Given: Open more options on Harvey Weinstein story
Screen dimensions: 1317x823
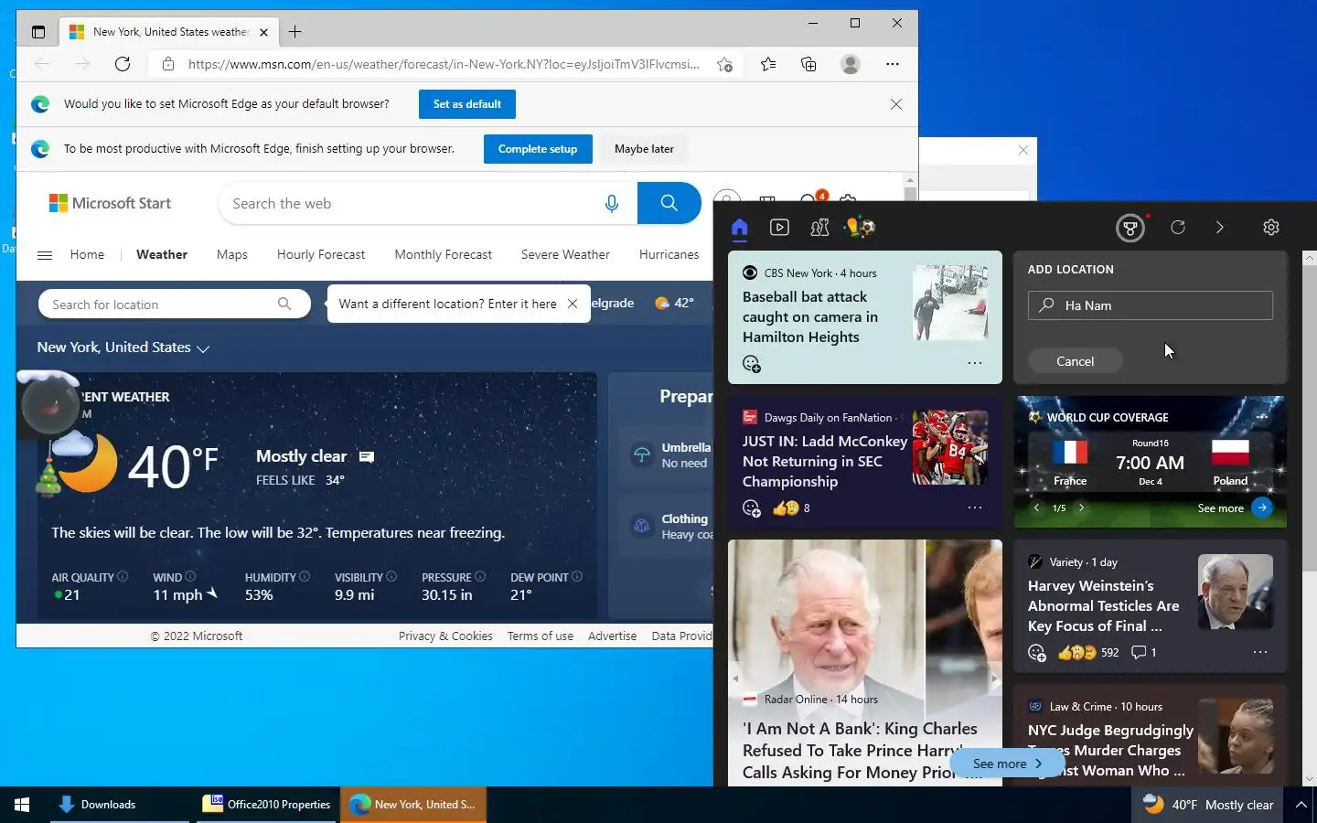Looking at the screenshot, I should (1260, 652).
